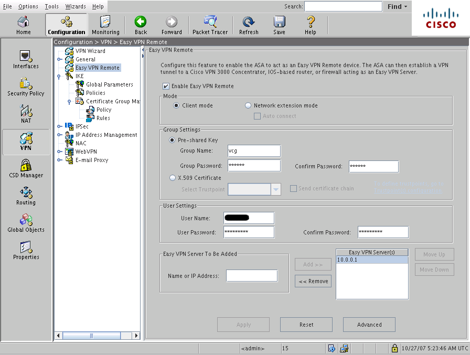470x355 pixels.
Task: Open NAT in the sidebar
Action: click(26, 114)
